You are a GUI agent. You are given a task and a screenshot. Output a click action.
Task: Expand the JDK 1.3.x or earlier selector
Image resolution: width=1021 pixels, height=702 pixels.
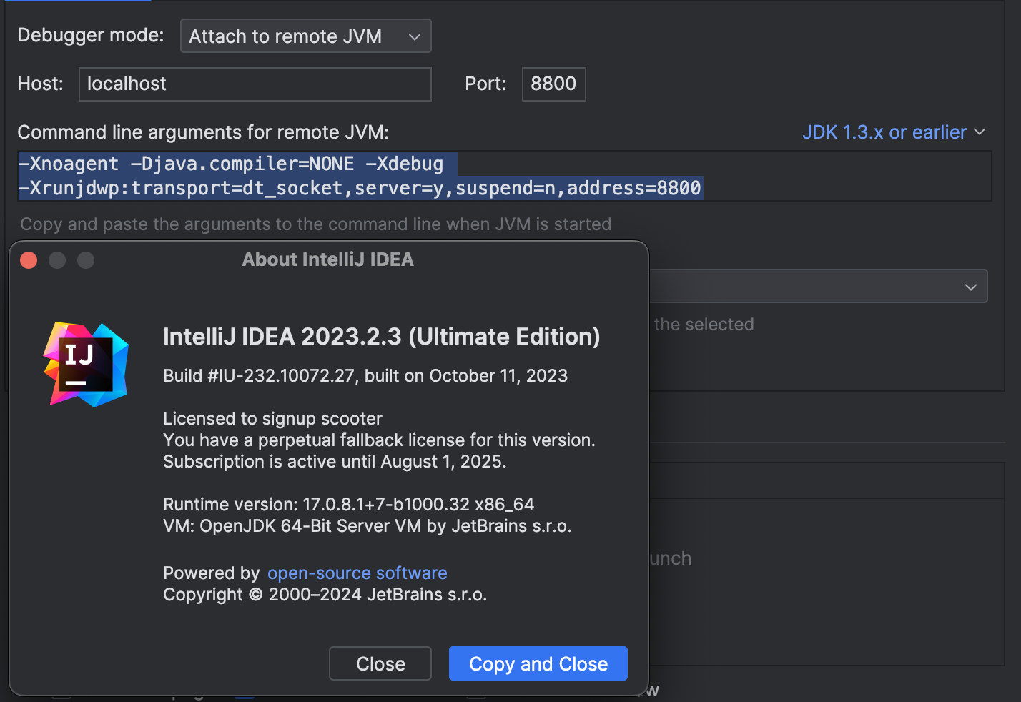pos(893,132)
